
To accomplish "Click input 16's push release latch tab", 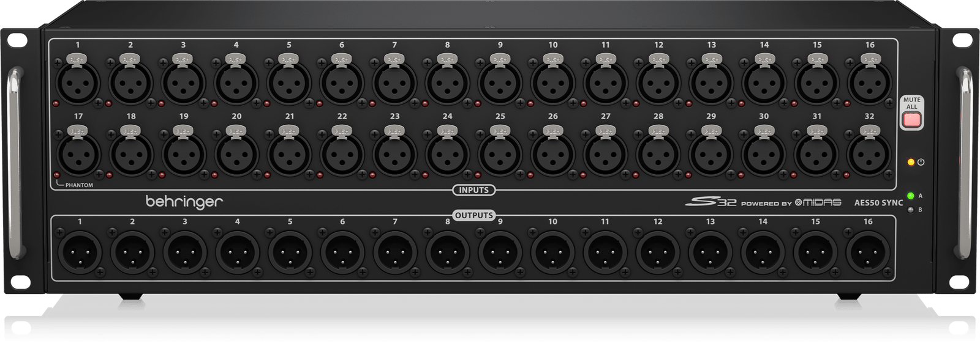I will pos(870,59).
